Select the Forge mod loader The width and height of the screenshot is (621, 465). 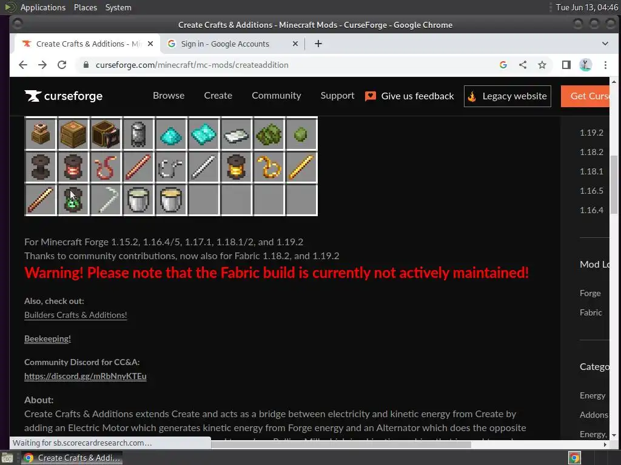click(590, 293)
